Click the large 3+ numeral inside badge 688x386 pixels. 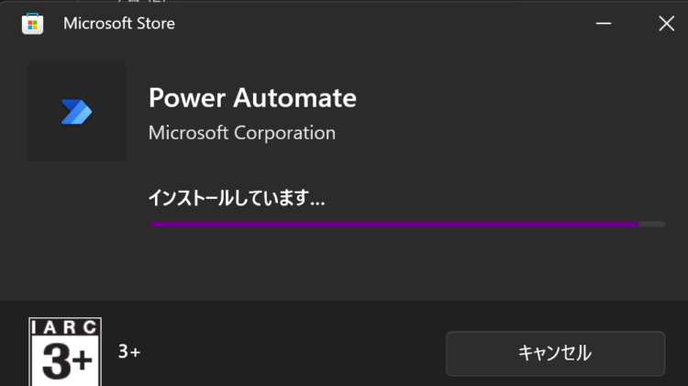(68, 360)
